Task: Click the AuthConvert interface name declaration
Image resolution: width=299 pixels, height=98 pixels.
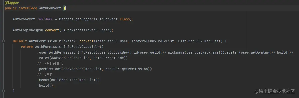Action: point(50,8)
